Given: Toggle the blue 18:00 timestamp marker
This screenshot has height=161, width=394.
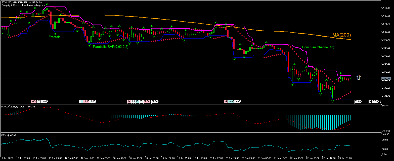Looking at the screenshot, I should [137, 101].
